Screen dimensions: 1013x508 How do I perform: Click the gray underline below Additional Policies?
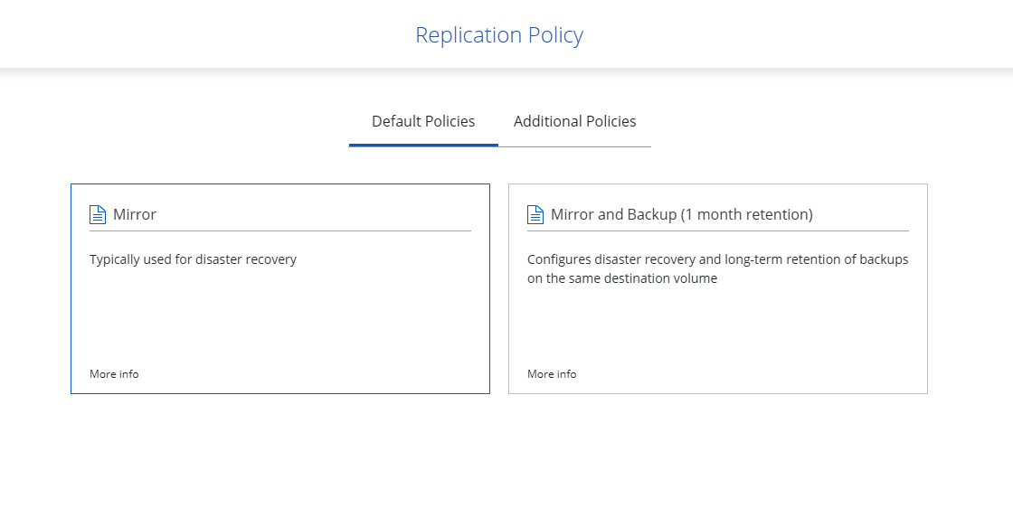[574, 146]
